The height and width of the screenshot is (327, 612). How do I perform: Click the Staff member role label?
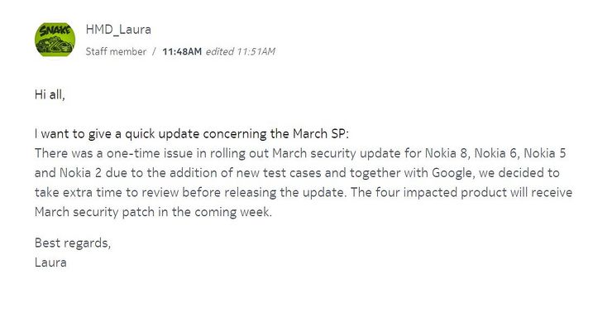coord(116,51)
